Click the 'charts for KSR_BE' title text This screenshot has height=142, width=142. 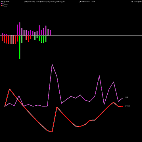[x=58, y=2]
